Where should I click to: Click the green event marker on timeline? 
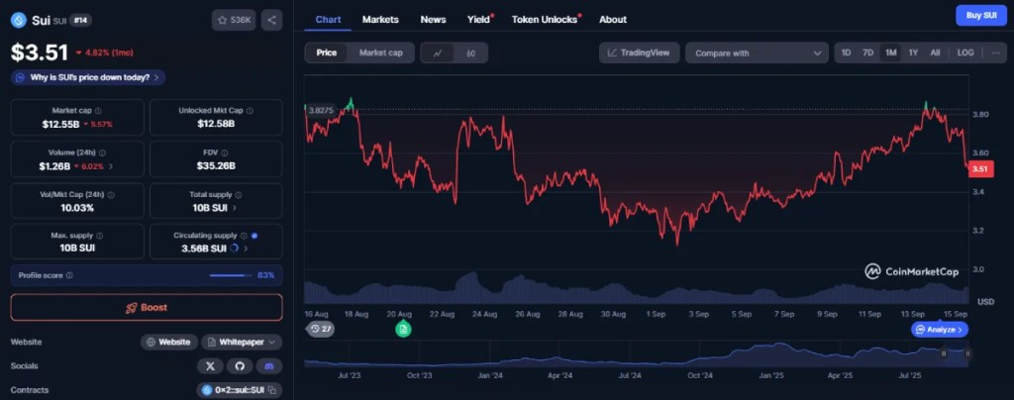(x=403, y=329)
